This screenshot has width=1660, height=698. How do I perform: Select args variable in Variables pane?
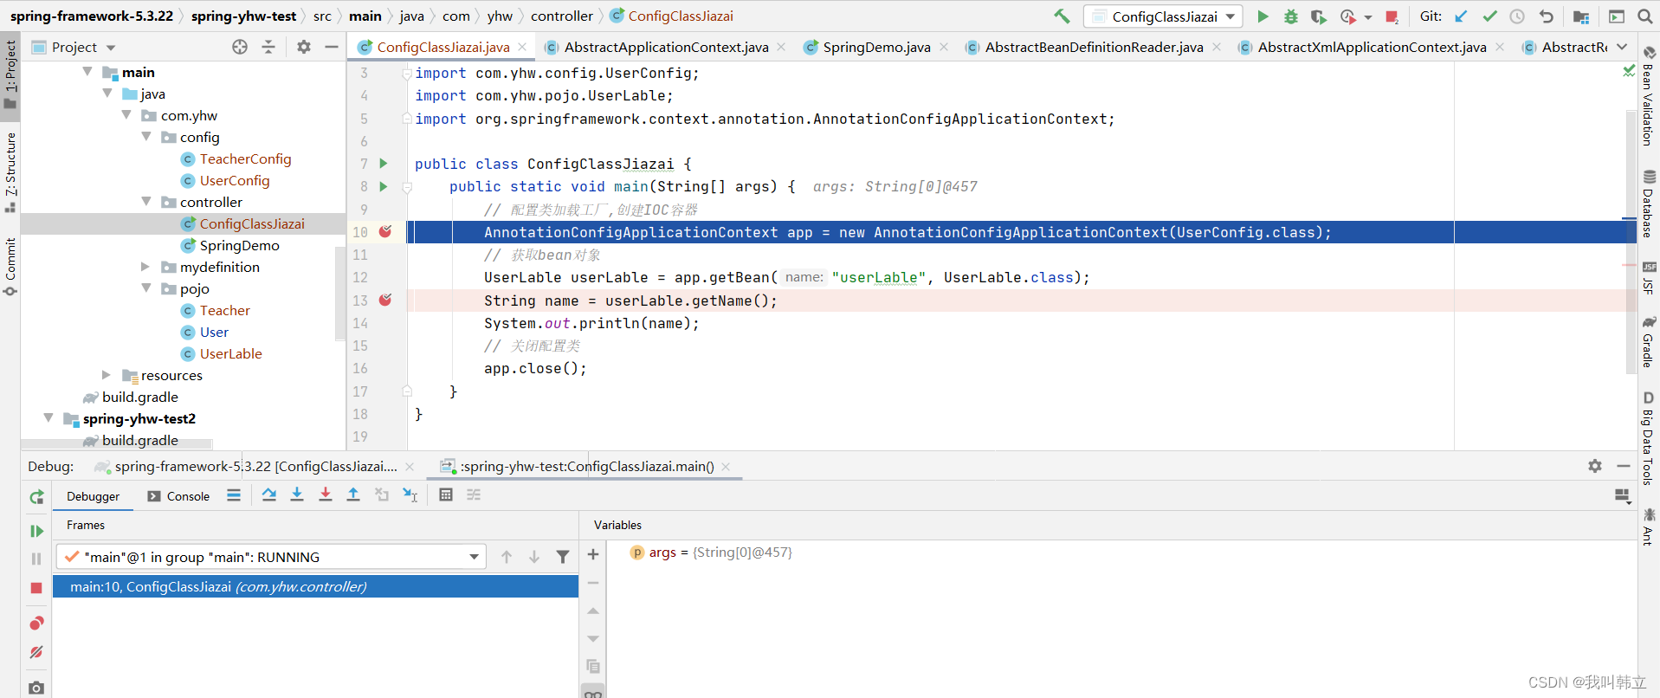[711, 553]
